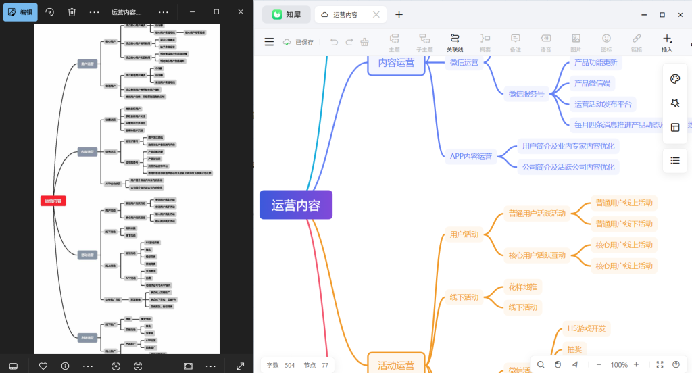This screenshot has height=373, width=692.
Task: Open left ellipsis menu in viewer bottom bar
Action: pyautogui.click(x=88, y=366)
